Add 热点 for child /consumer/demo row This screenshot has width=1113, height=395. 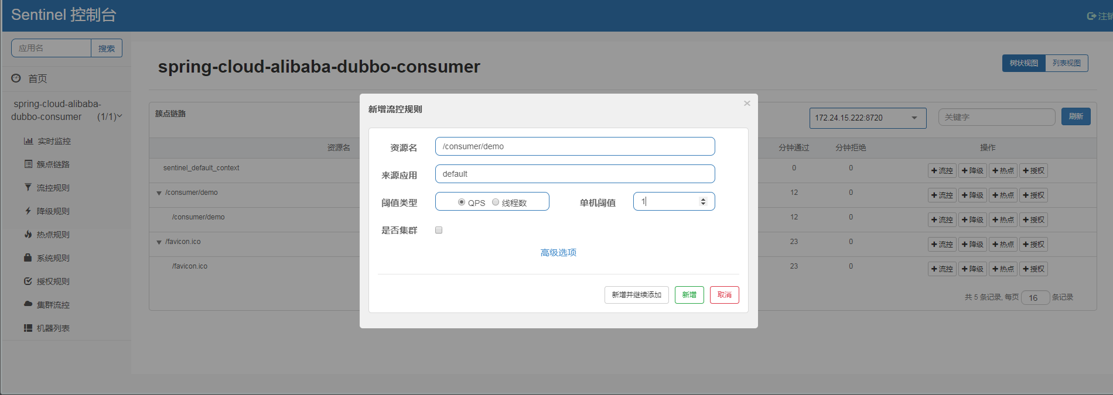pos(1003,220)
